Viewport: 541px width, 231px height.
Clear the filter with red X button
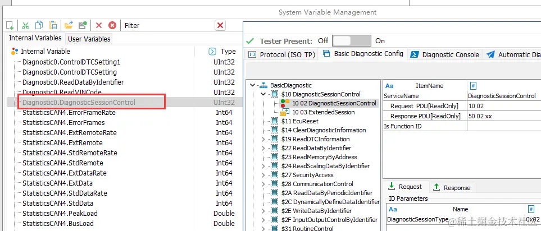[220, 25]
